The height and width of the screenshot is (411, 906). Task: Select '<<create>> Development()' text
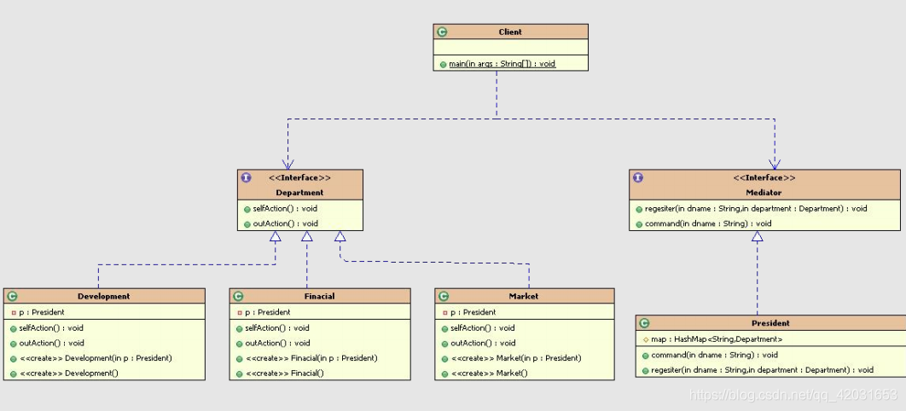[69, 373]
